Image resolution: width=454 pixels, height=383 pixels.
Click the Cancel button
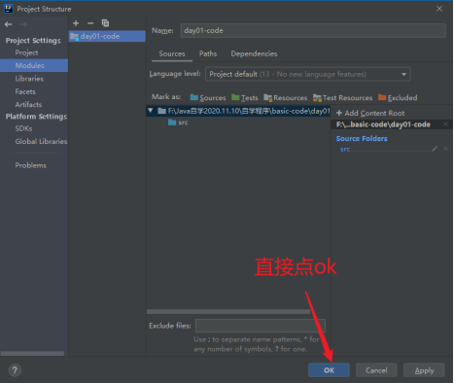pyautogui.click(x=376, y=370)
